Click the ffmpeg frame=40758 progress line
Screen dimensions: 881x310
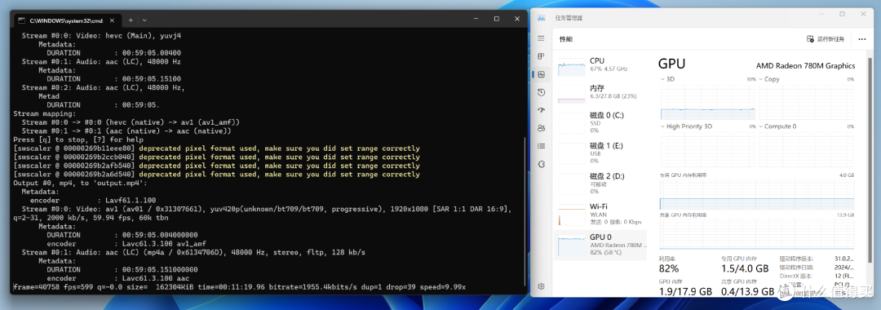[x=239, y=287]
